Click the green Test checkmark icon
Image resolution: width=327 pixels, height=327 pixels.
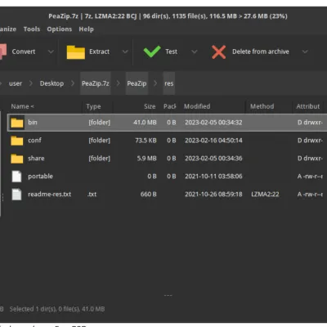point(152,52)
